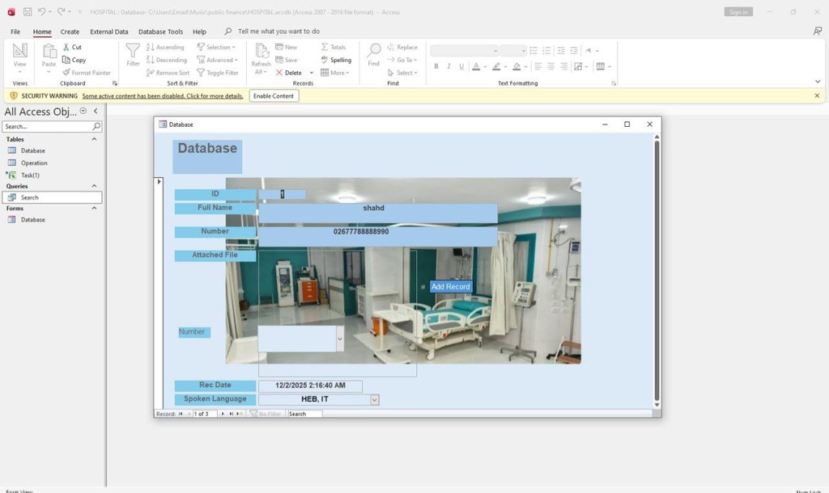Click Delete in the Records group
Image resolution: width=829 pixels, height=493 pixels.
pyautogui.click(x=289, y=72)
